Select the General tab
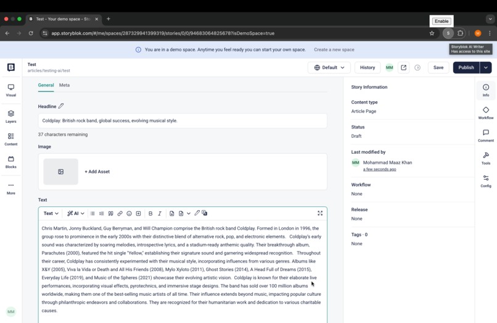This screenshot has height=323, width=497. (46, 85)
